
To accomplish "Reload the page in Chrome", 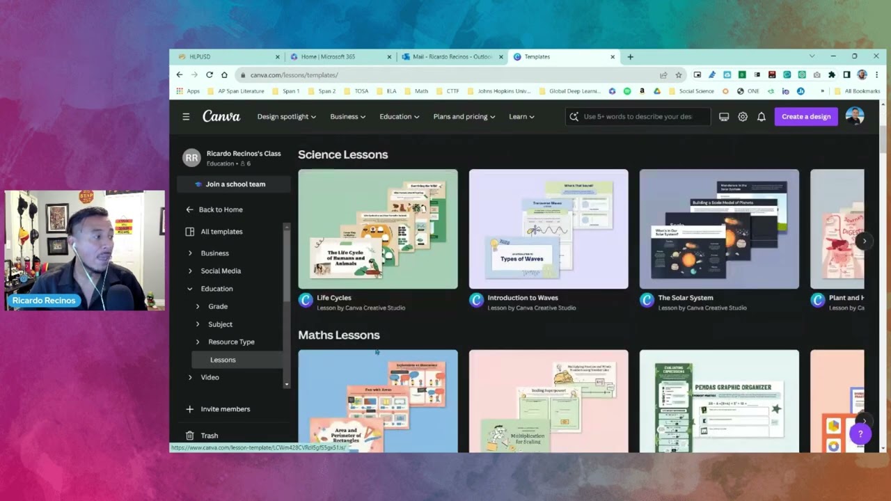I will click(209, 75).
